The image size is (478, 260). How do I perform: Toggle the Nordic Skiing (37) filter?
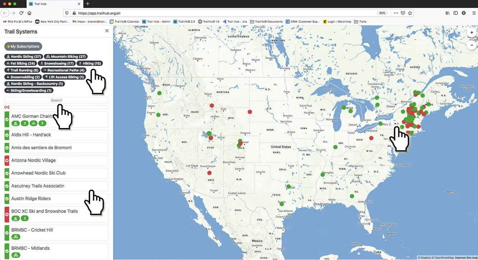24,57
